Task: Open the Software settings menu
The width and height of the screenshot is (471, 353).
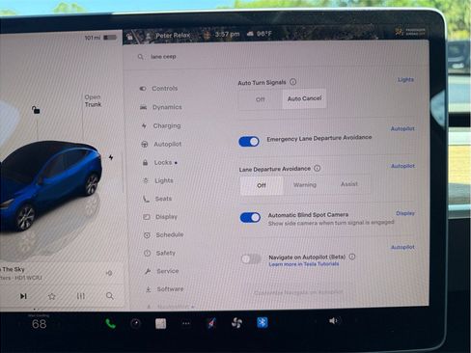Action: 164,289
